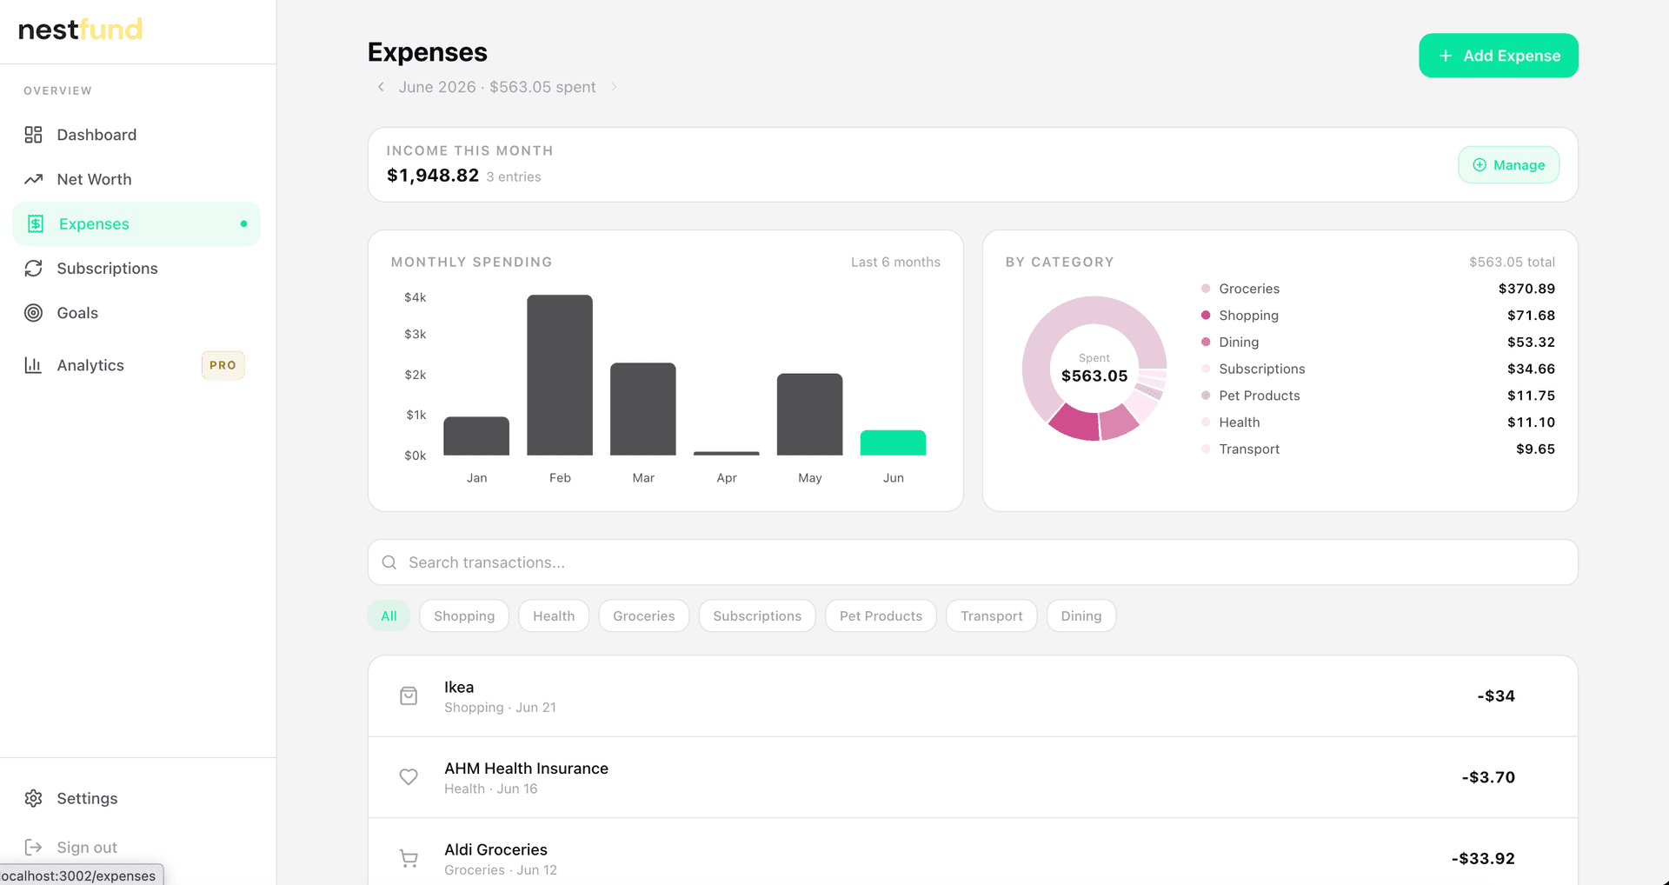Click the Shopping legend color dot

[x=1206, y=316]
